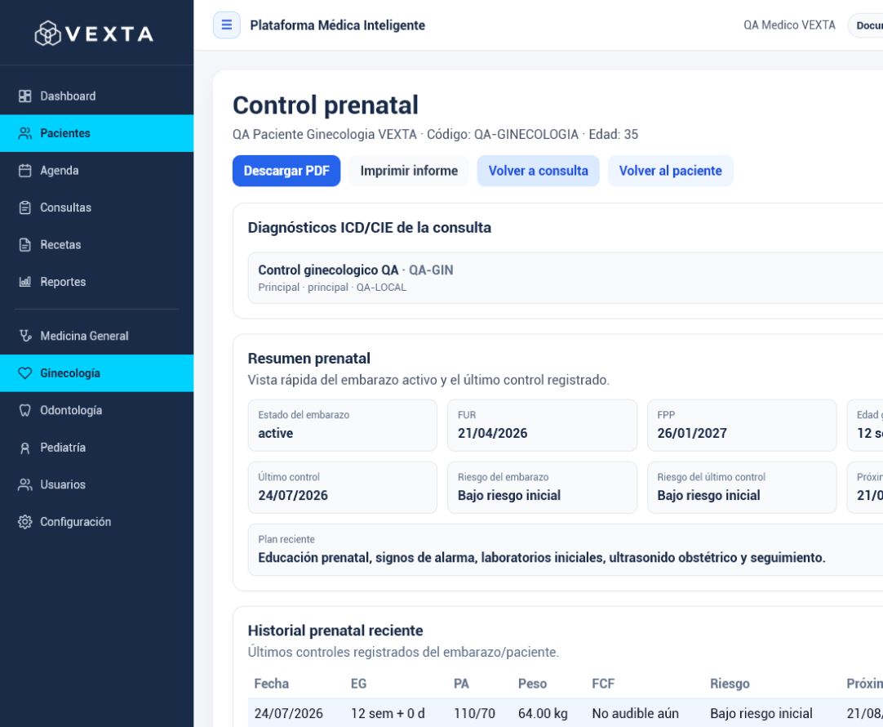Open the Odontología module
Viewport: 883px width, 727px height.
pos(97,410)
